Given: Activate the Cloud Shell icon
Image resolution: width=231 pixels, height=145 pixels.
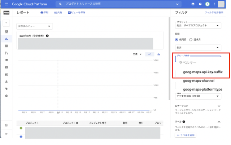Looking at the screenshot, I should 193,4.
